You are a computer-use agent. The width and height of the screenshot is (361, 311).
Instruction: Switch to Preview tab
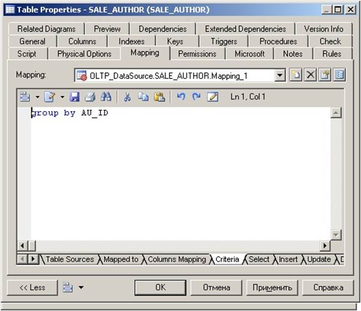click(x=107, y=29)
